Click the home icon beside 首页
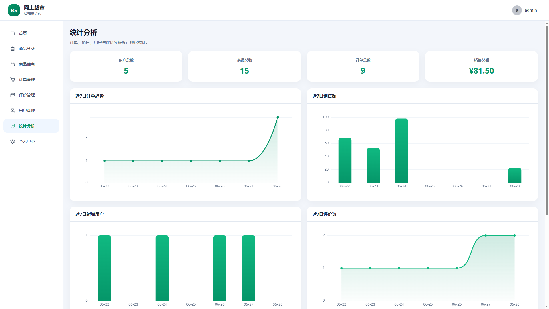 click(x=13, y=33)
